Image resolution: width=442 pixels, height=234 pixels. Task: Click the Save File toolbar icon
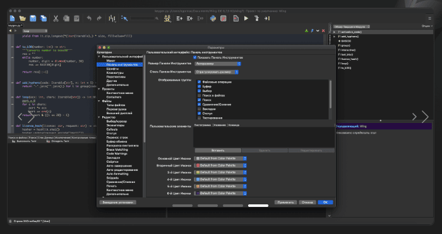[33, 18]
